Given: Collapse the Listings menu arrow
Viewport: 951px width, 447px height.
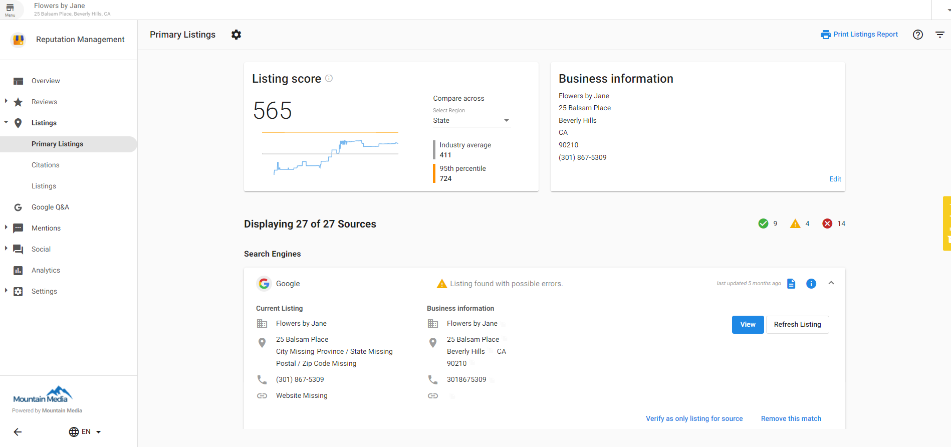Looking at the screenshot, I should click(x=6, y=122).
